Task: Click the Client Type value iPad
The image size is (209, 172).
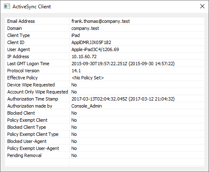Action: pyautogui.click(x=75, y=35)
